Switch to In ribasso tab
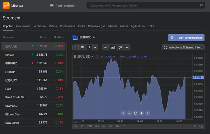This screenshot has width=210, height=134. click(40, 26)
